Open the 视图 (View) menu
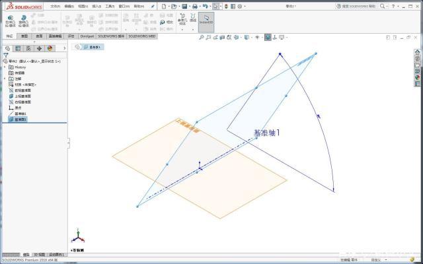The width and height of the screenshot is (423, 264). tap(83, 6)
